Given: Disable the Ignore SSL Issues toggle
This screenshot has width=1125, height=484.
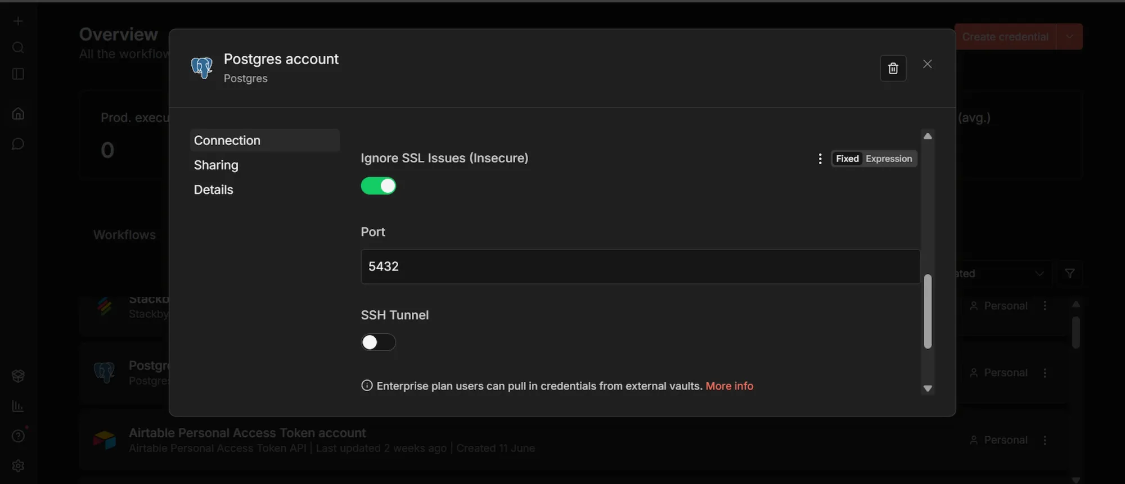Looking at the screenshot, I should (379, 186).
